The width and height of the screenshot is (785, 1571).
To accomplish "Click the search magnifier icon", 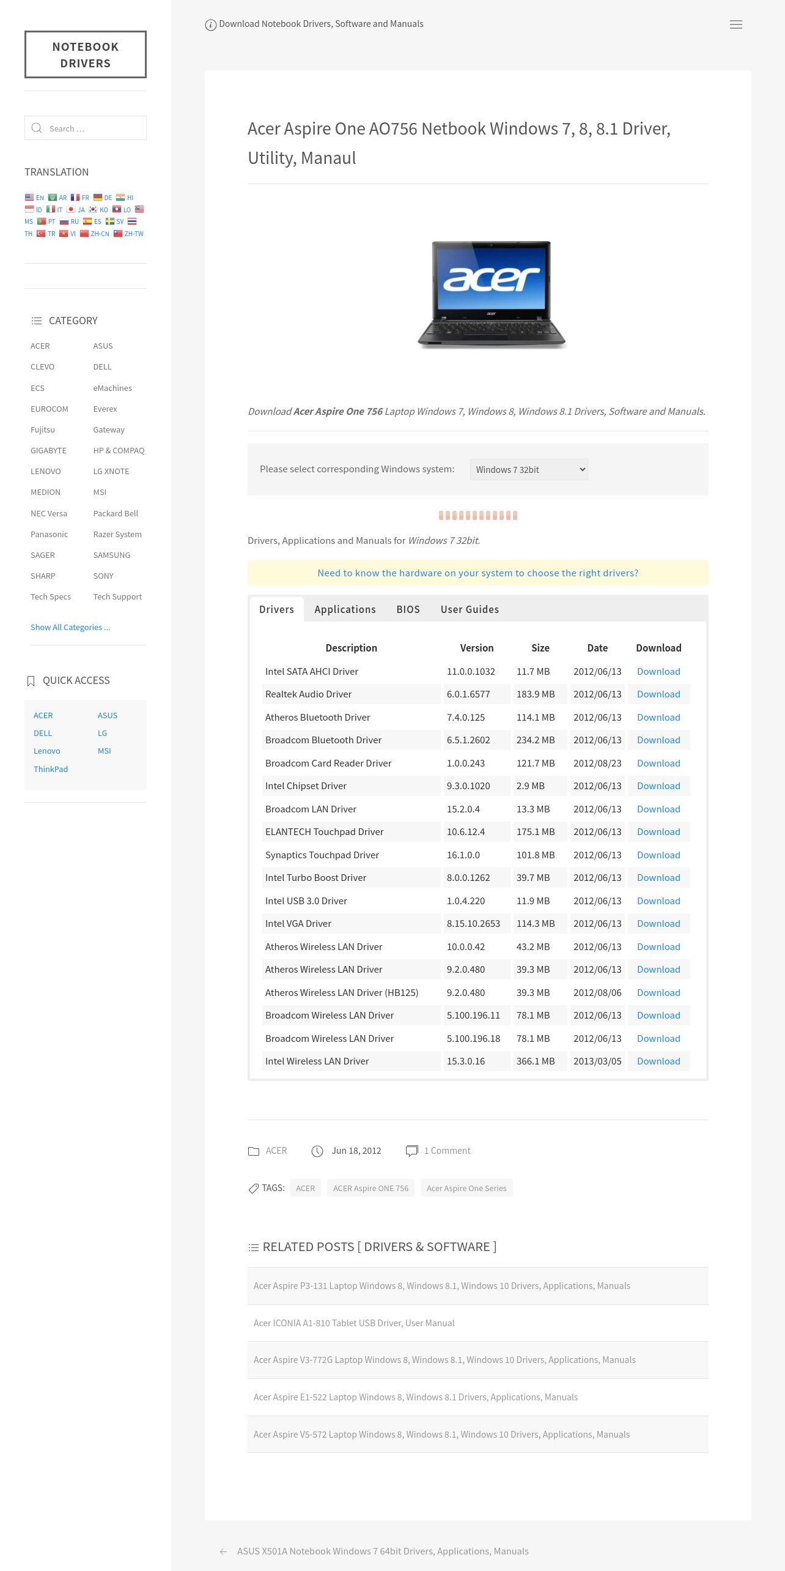I will (37, 128).
